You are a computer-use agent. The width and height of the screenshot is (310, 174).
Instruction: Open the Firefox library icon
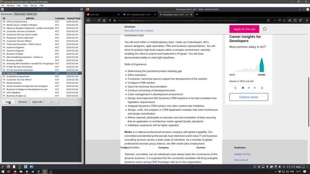(x=290, y=20)
